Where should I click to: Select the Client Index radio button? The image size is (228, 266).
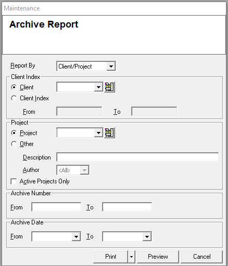[x=14, y=98]
